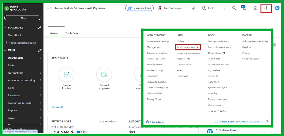The height and width of the screenshot is (136, 284).
Task: Expand the Transactions submenu
Action: pos(40,73)
